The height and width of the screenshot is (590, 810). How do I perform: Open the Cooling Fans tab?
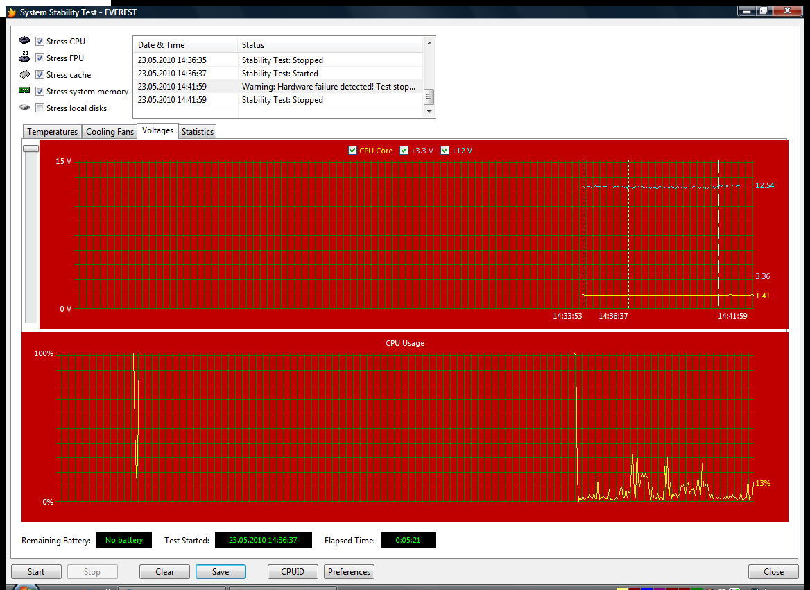coord(110,132)
